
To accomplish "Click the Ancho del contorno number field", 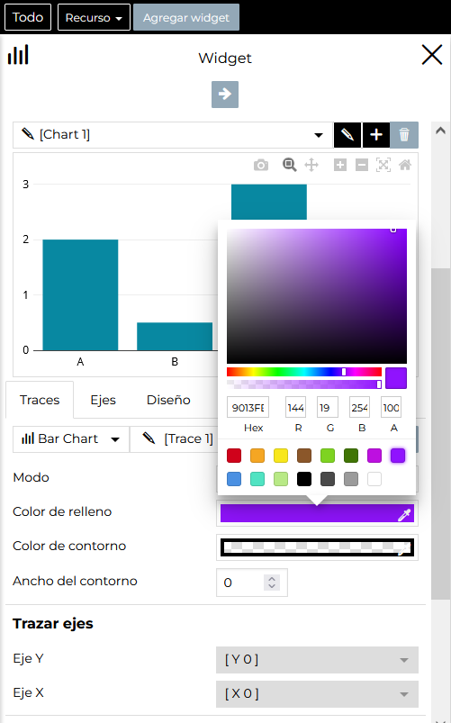I will click(x=252, y=583).
